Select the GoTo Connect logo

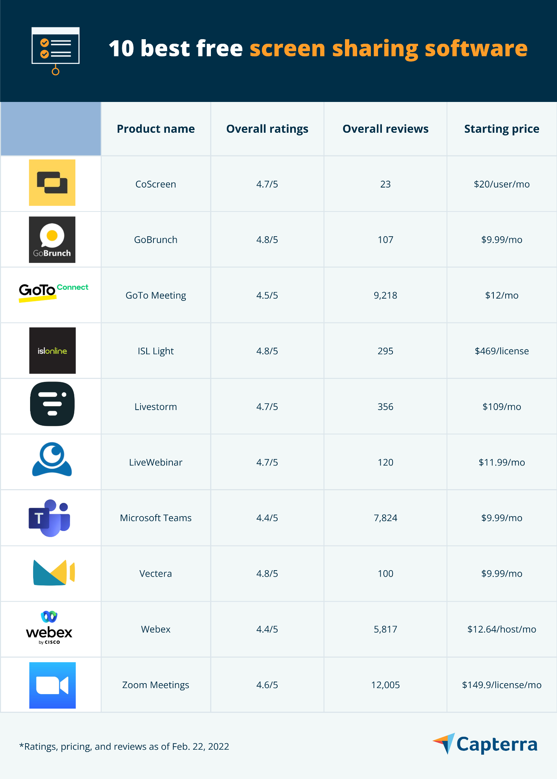coord(54,293)
